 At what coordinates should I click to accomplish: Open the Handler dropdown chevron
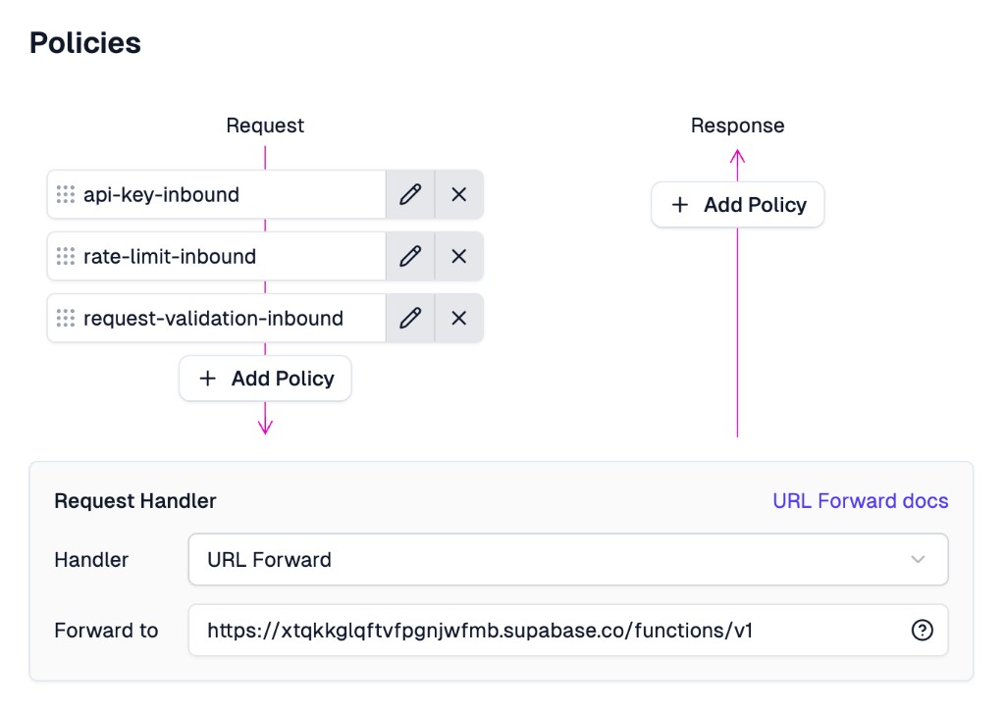tap(919, 559)
